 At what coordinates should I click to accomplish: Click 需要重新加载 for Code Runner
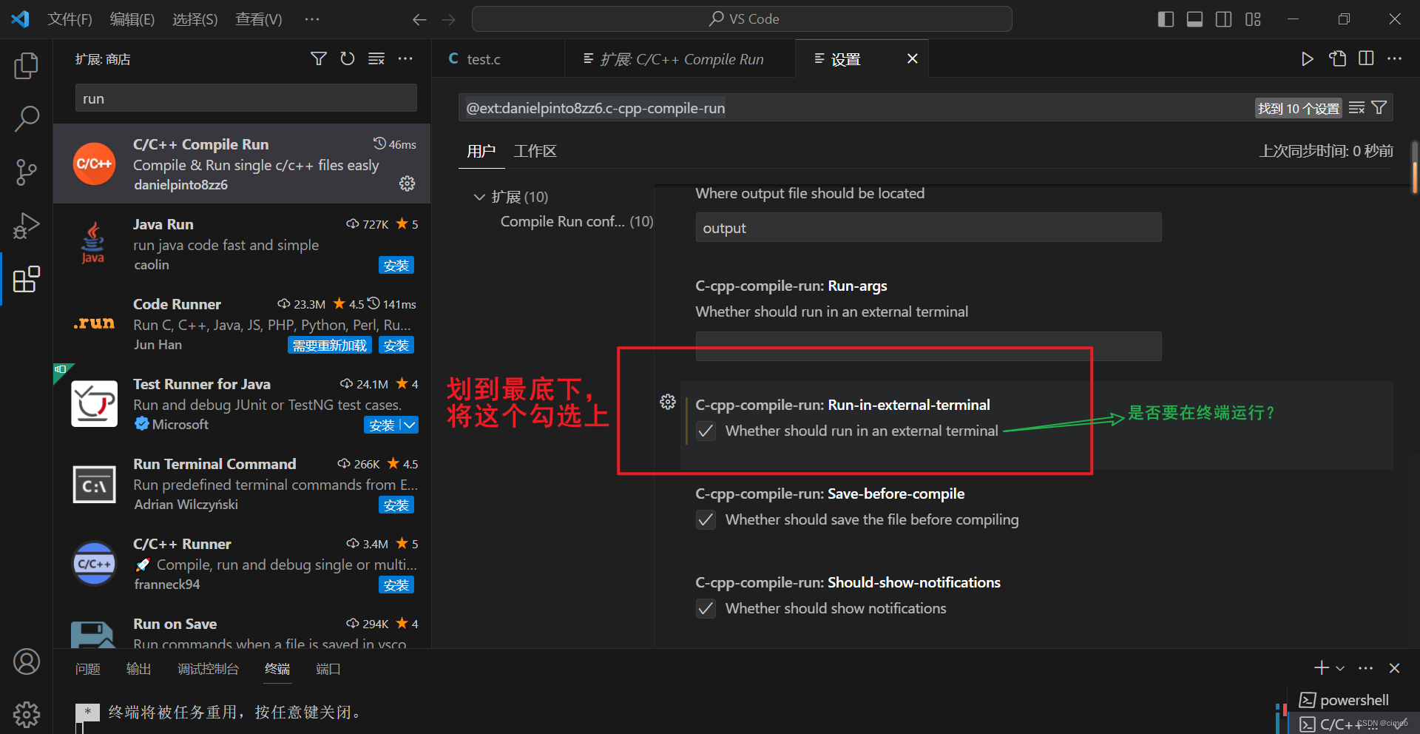(330, 345)
